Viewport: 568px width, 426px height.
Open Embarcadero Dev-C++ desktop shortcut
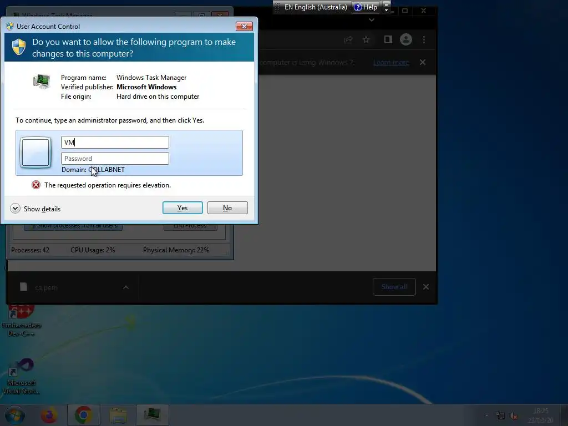coord(22,321)
